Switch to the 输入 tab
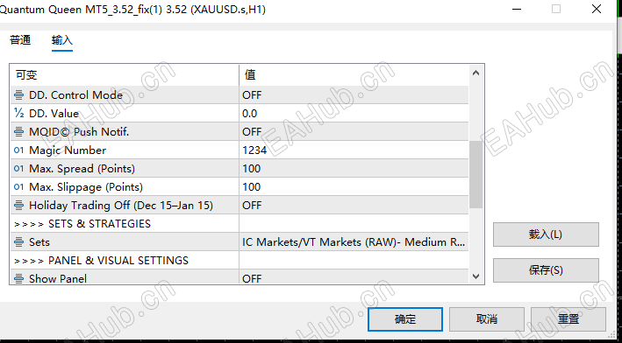The image size is (622, 343). [x=62, y=40]
